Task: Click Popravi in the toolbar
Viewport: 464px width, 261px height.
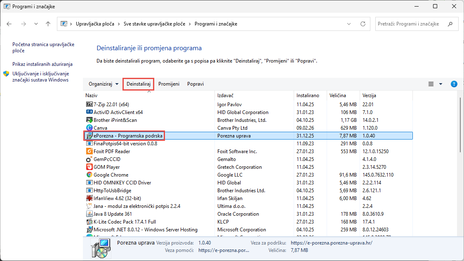Action: tap(195, 84)
